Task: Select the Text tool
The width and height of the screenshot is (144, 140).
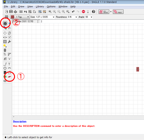Action: (x=9, y=64)
